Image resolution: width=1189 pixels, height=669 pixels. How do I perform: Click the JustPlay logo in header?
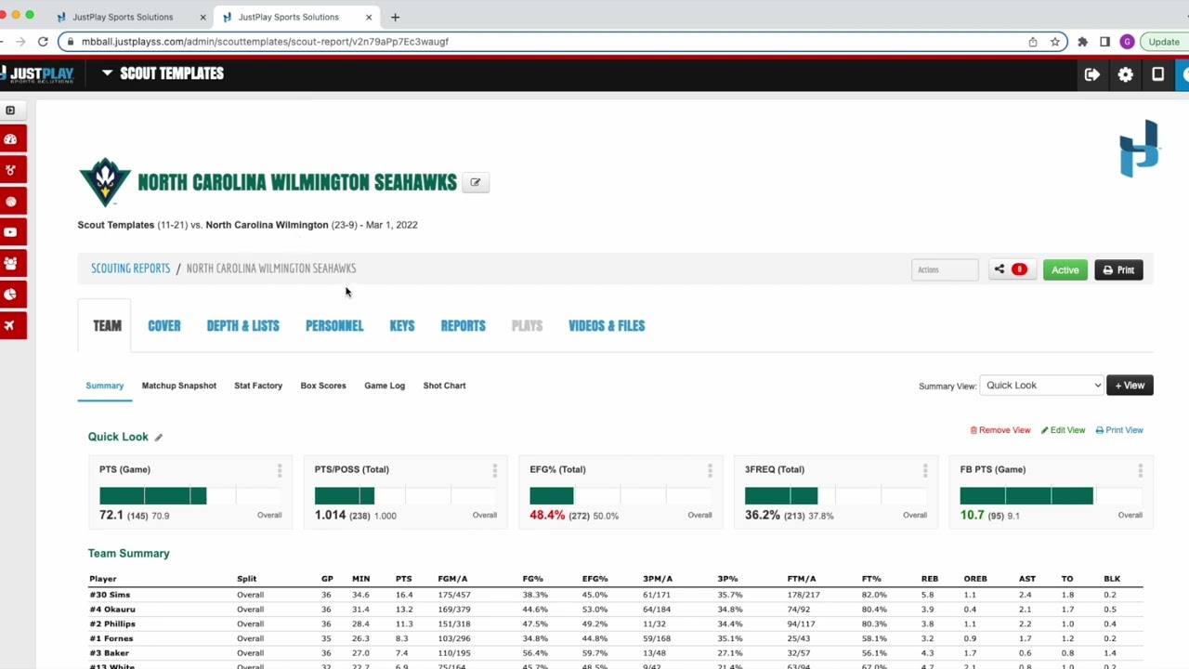[x=37, y=74]
